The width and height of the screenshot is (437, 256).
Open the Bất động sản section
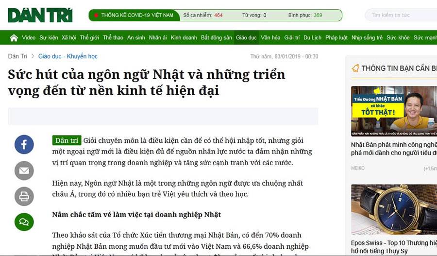point(216,38)
